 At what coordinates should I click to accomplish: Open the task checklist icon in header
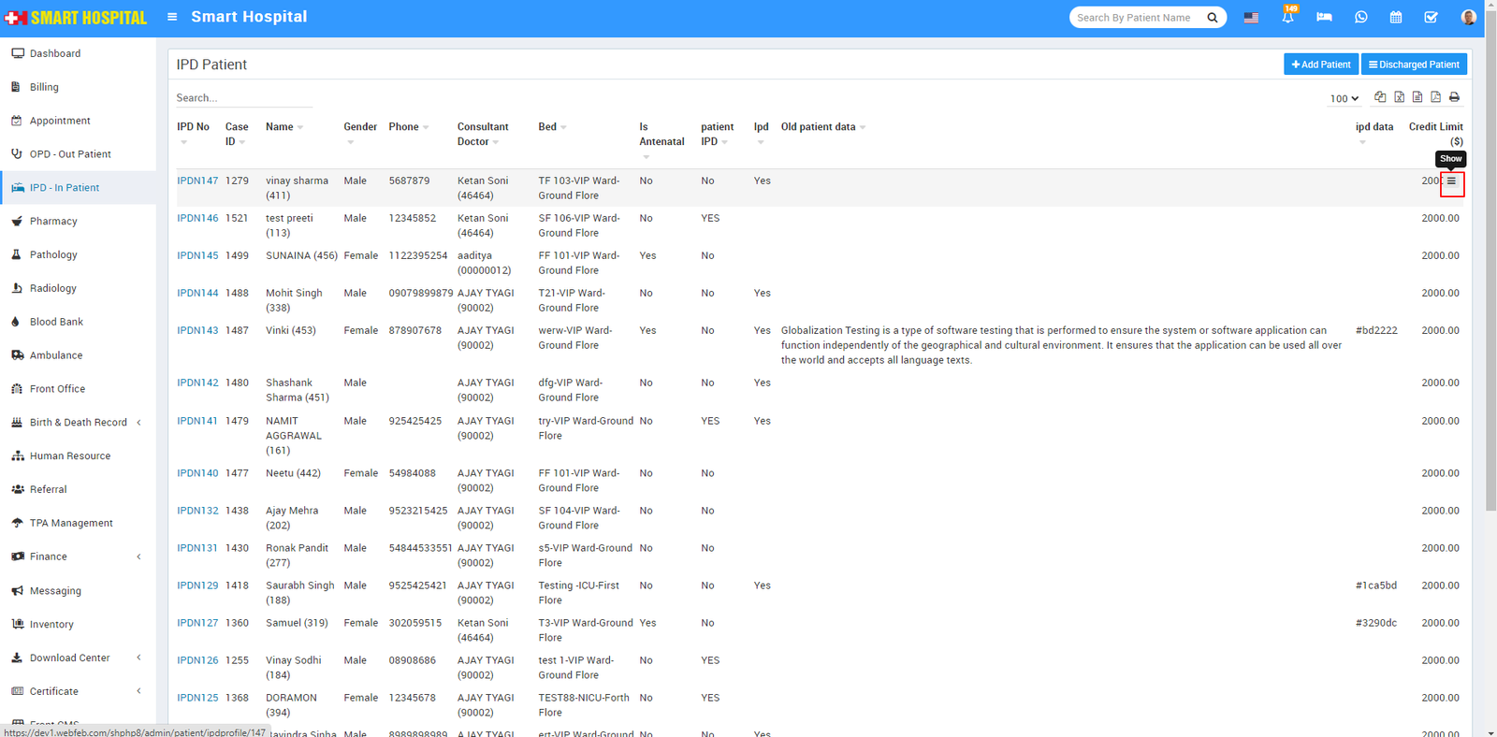(1431, 18)
